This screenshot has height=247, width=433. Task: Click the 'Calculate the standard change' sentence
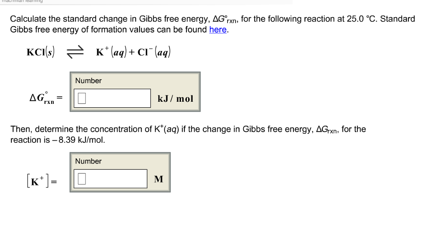click(x=213, y=24)
